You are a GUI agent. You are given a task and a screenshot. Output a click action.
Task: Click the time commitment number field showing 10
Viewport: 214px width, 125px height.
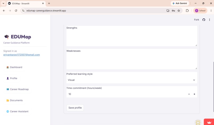126,94
